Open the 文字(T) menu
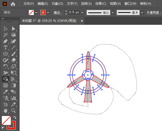 [x=72, y=4]
